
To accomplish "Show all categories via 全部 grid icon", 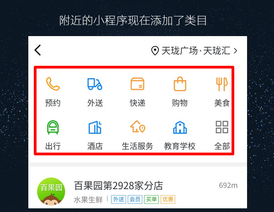I will (x=222, y=127).
